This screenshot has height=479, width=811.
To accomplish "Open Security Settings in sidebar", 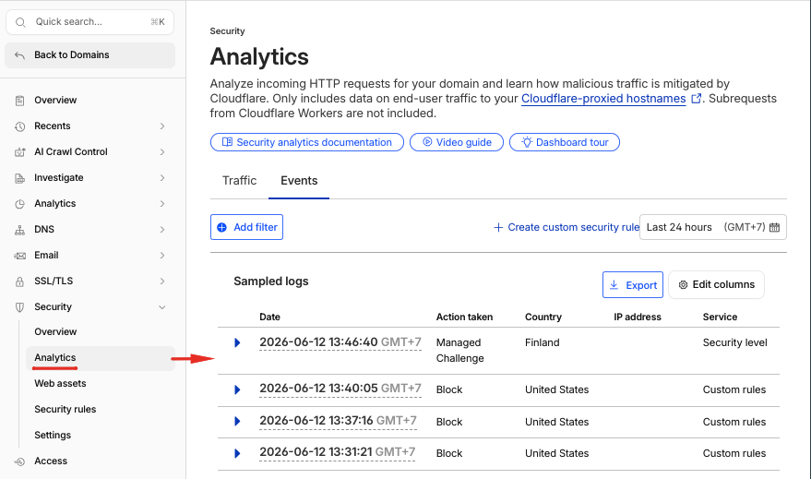I will 53,435.
